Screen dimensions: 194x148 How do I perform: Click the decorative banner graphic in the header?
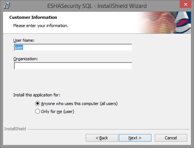tap(165, 23)
